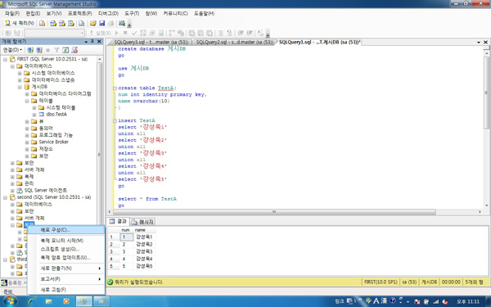Select SQL Server 에이전트 under FIRST
Image resolution: width=491 pixels, height=307 pixels.
(x=46, y=190)
